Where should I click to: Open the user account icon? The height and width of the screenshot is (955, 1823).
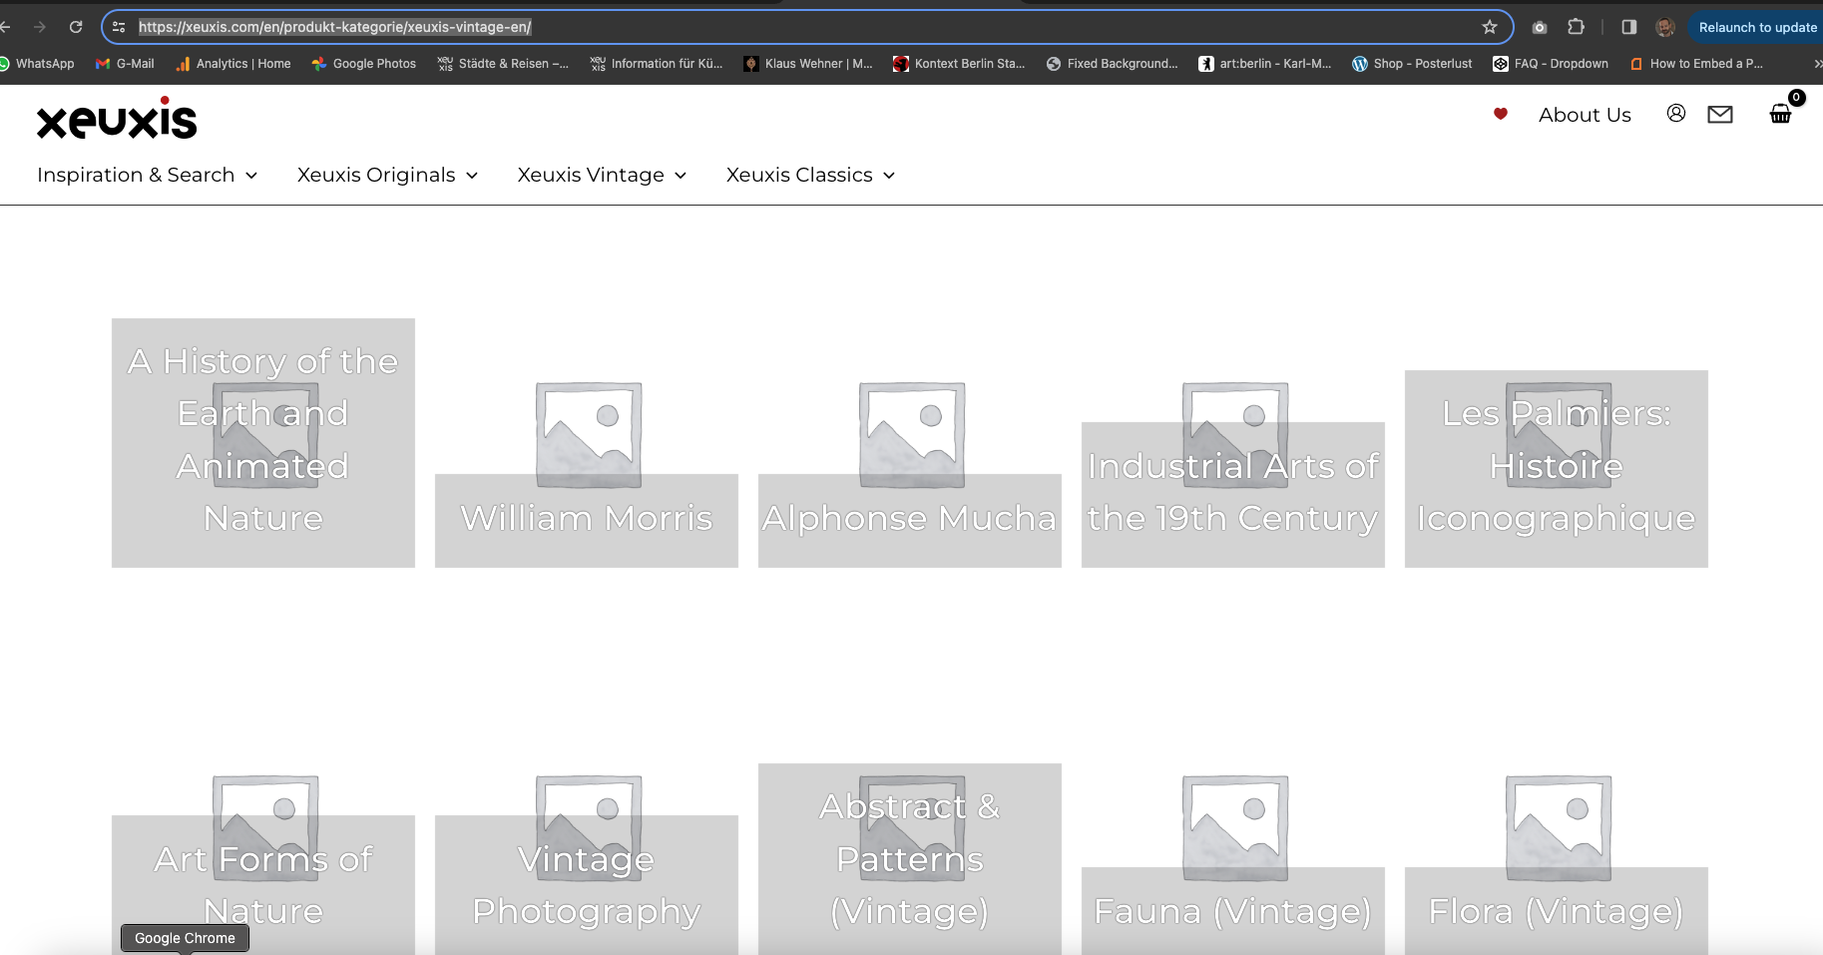point(1676,114)
